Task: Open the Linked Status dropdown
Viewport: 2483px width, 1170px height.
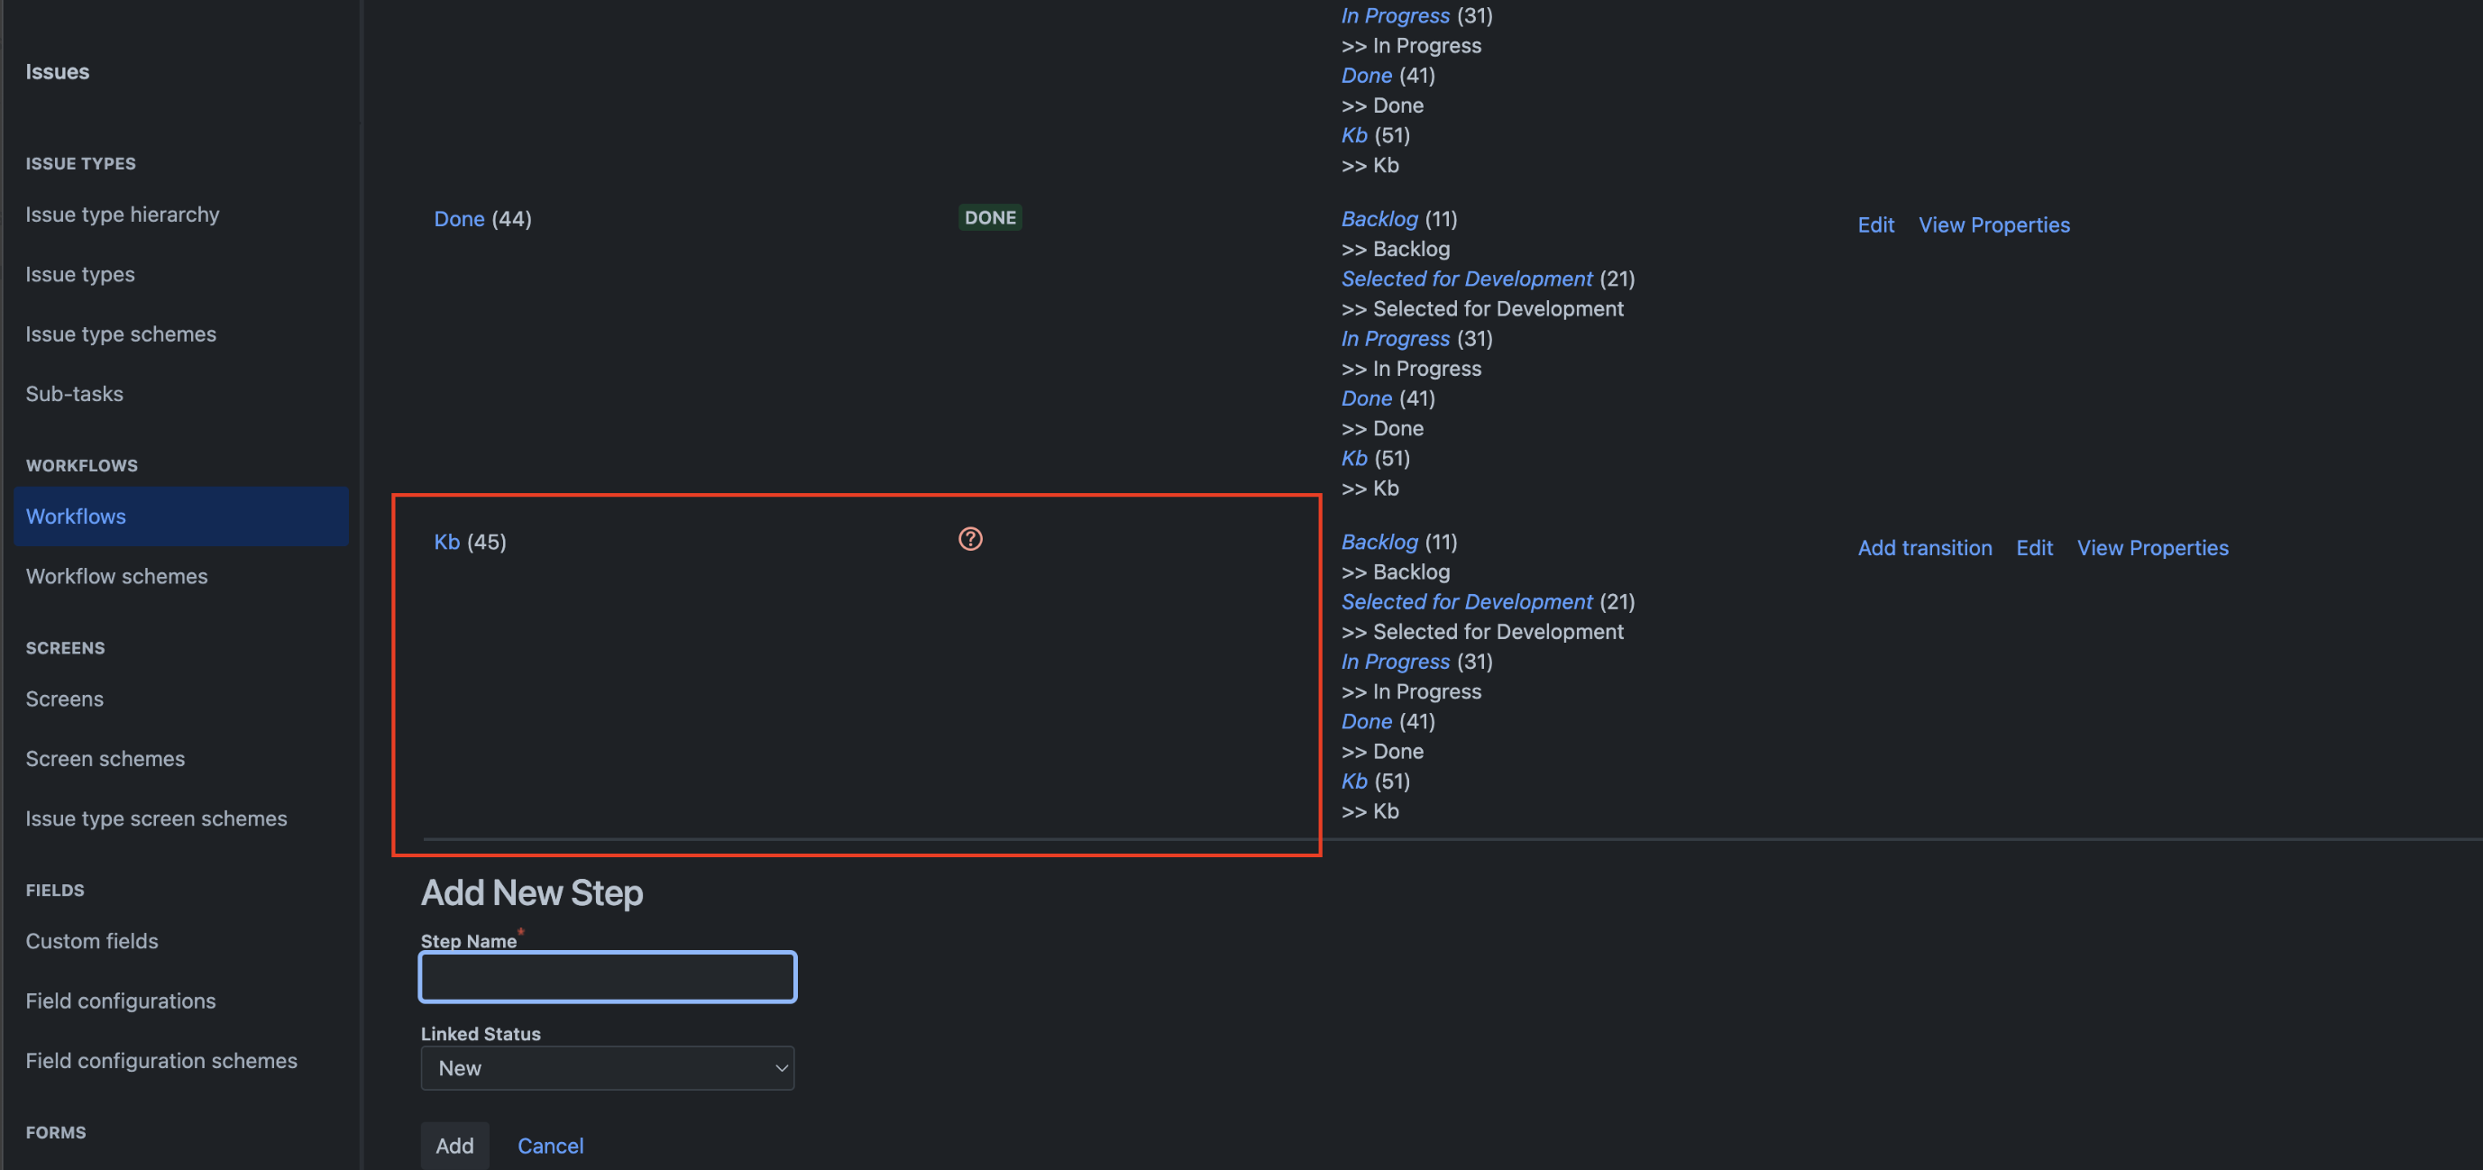Action: (608, 1068)
